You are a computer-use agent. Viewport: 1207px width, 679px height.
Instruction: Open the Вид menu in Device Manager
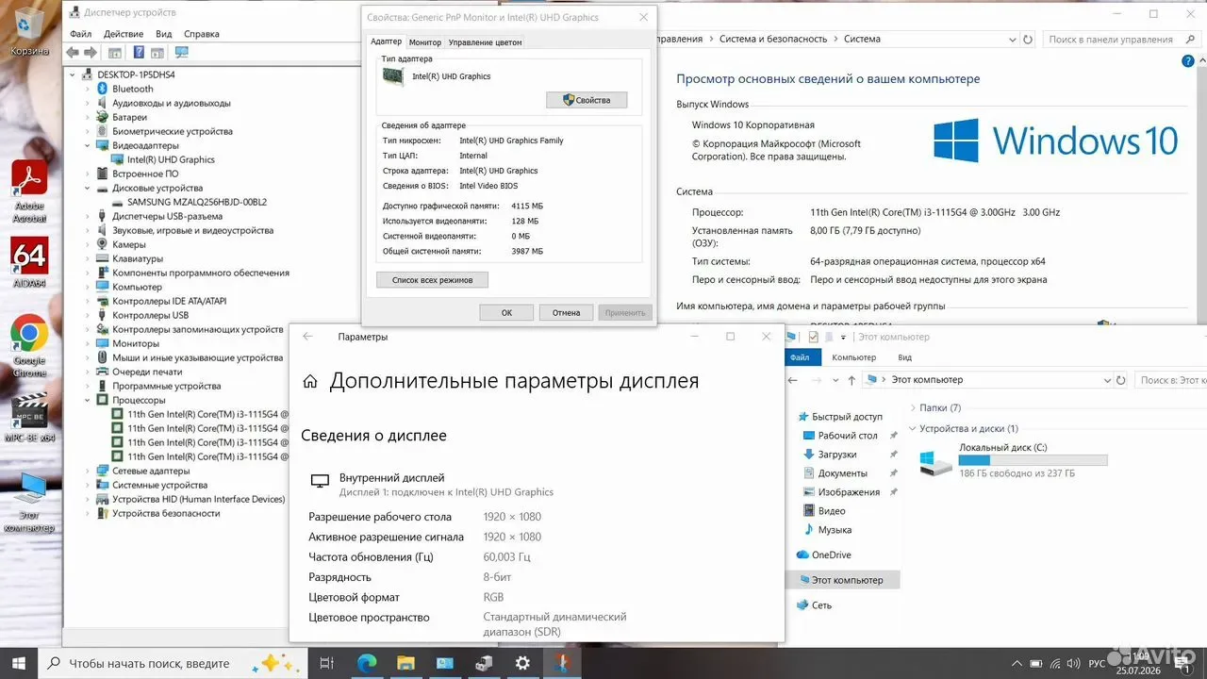164,34
